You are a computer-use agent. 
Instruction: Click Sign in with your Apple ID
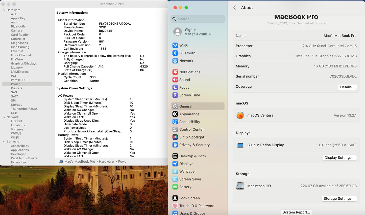pyautogui.click(x=198, y=32)
